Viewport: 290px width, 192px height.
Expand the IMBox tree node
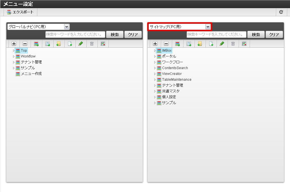155,51
